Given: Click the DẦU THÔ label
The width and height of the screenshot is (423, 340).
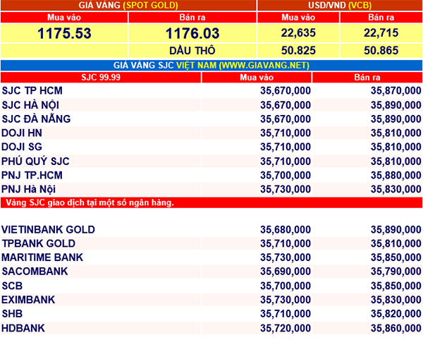Looking at the screenshot, I should [x=192, y=51].
